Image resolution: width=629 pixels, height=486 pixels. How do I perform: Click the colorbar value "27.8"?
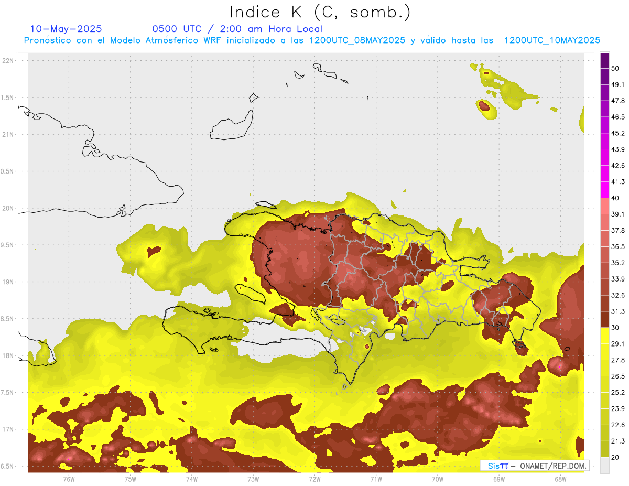click(618, 360)
